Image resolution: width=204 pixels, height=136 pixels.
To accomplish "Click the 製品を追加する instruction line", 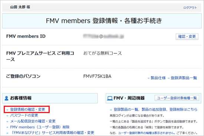I will (154, 122).
